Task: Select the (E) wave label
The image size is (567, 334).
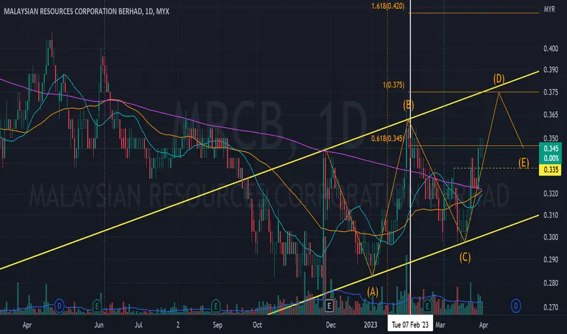Action: (523, 163)
